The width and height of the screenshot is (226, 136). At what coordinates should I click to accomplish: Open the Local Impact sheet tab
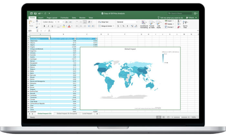(x=87, y=114)
